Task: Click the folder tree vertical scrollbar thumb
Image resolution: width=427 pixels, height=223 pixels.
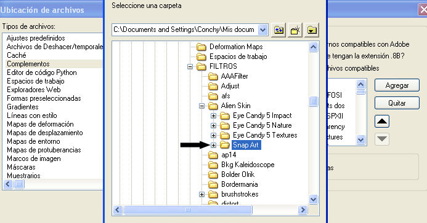Action: coord(313,101)
